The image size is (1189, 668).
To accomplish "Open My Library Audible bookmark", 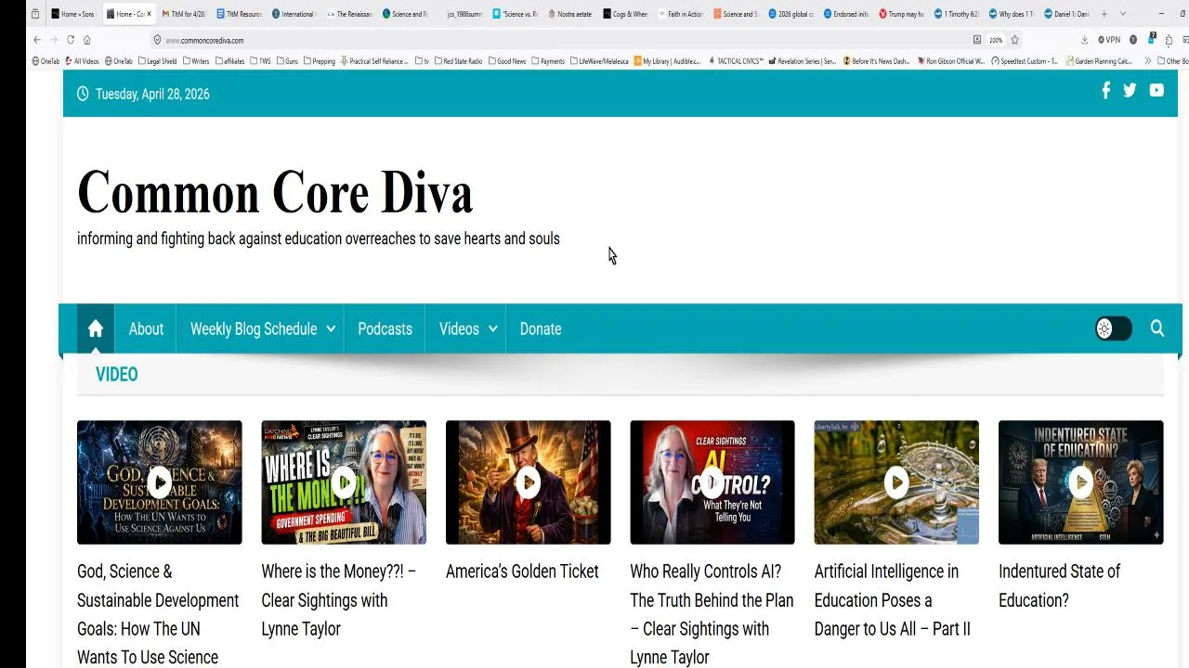I will 667,61.
